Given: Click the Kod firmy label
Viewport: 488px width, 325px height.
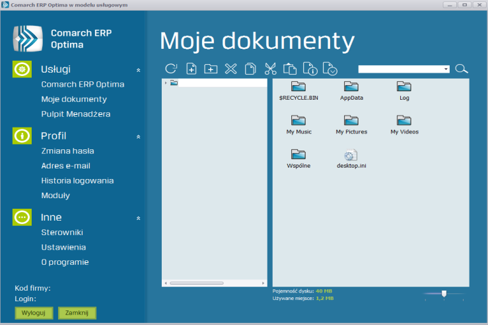Looking at the screenshot, I should pyautogui.click(x=32, y=288).
